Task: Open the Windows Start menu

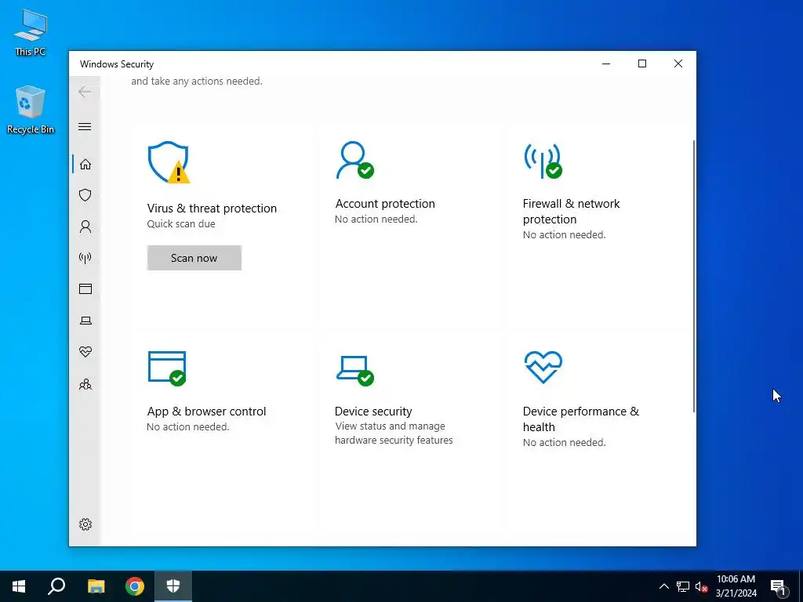Action: [19, 586]
